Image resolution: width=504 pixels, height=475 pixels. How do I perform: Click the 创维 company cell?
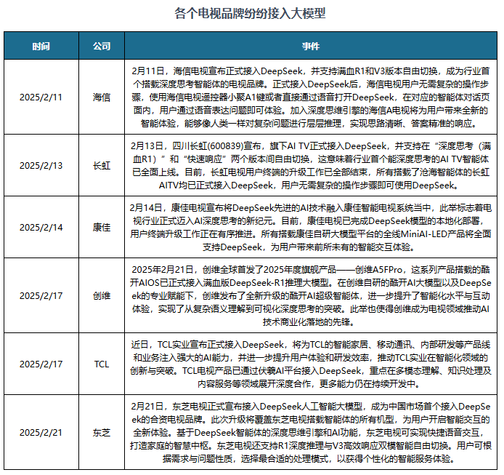click(102, 295)
